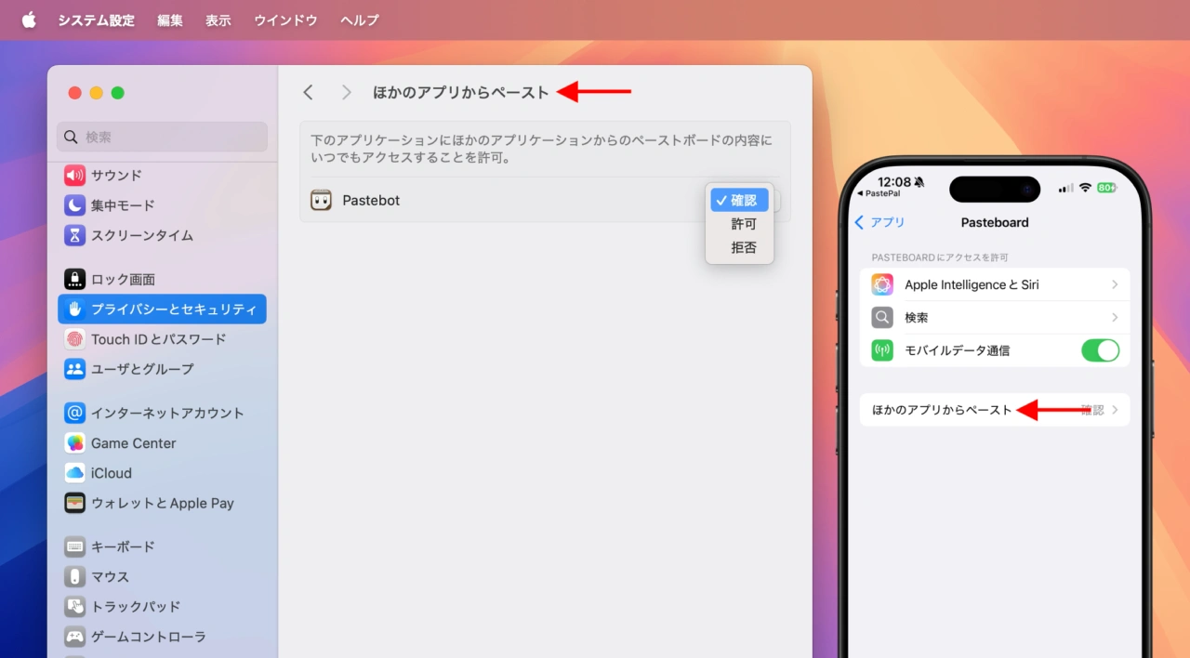Screen dimensions: 1190x658
Task: Toggle the モバイルデータ通信 switch on iPhone
Action: tap(1100, 350)
